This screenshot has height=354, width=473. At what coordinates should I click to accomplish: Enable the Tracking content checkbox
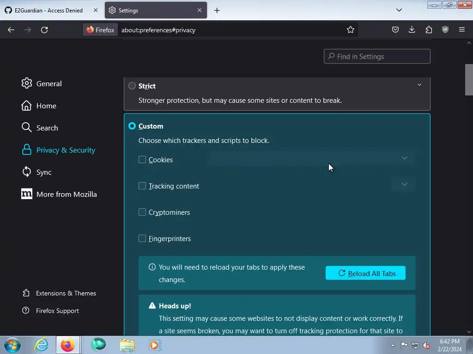142,186
